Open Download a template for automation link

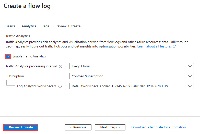tap(158, 127)
